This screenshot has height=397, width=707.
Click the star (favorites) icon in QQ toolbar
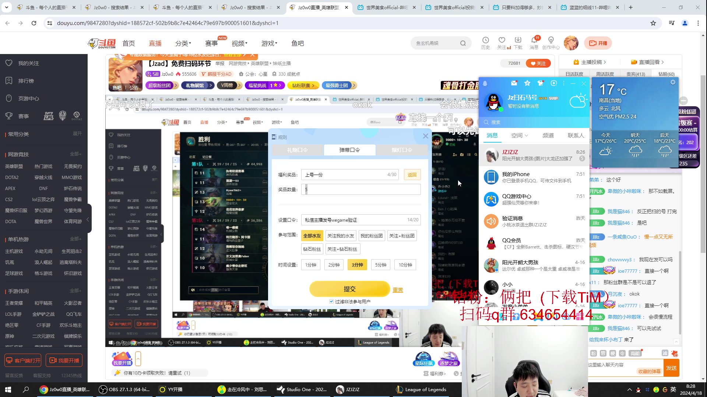point(527,83)
